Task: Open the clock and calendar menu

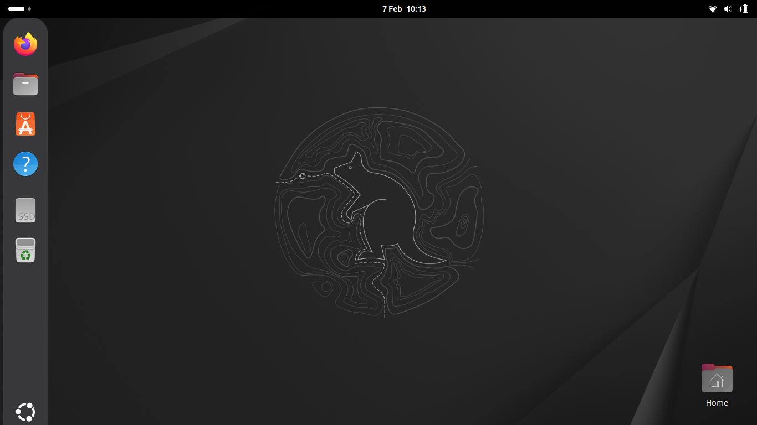Action: [x=405, y=8]
